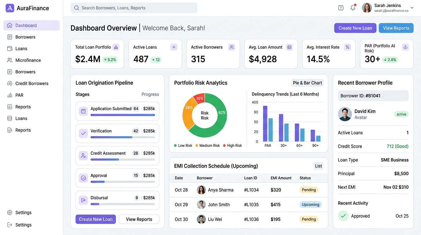This screenshot has width=421, height=235.
Task: Click the Application Submitted stage icon
Action: coord(83,111)
